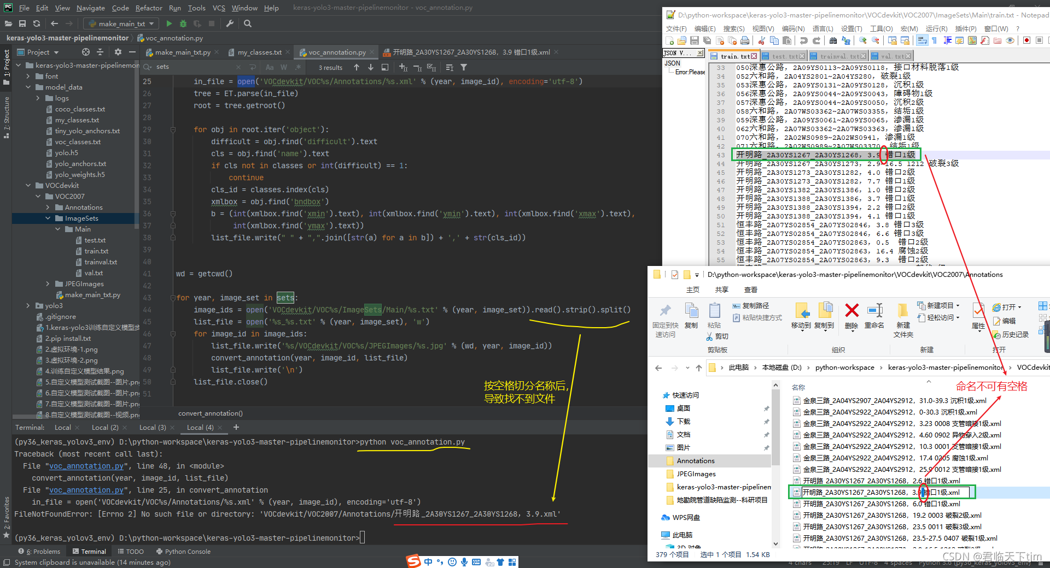Go to next search occurrence arrow
Image resolution: width=1050 pixels, height=568 pixels.
[x=371, y=67]
